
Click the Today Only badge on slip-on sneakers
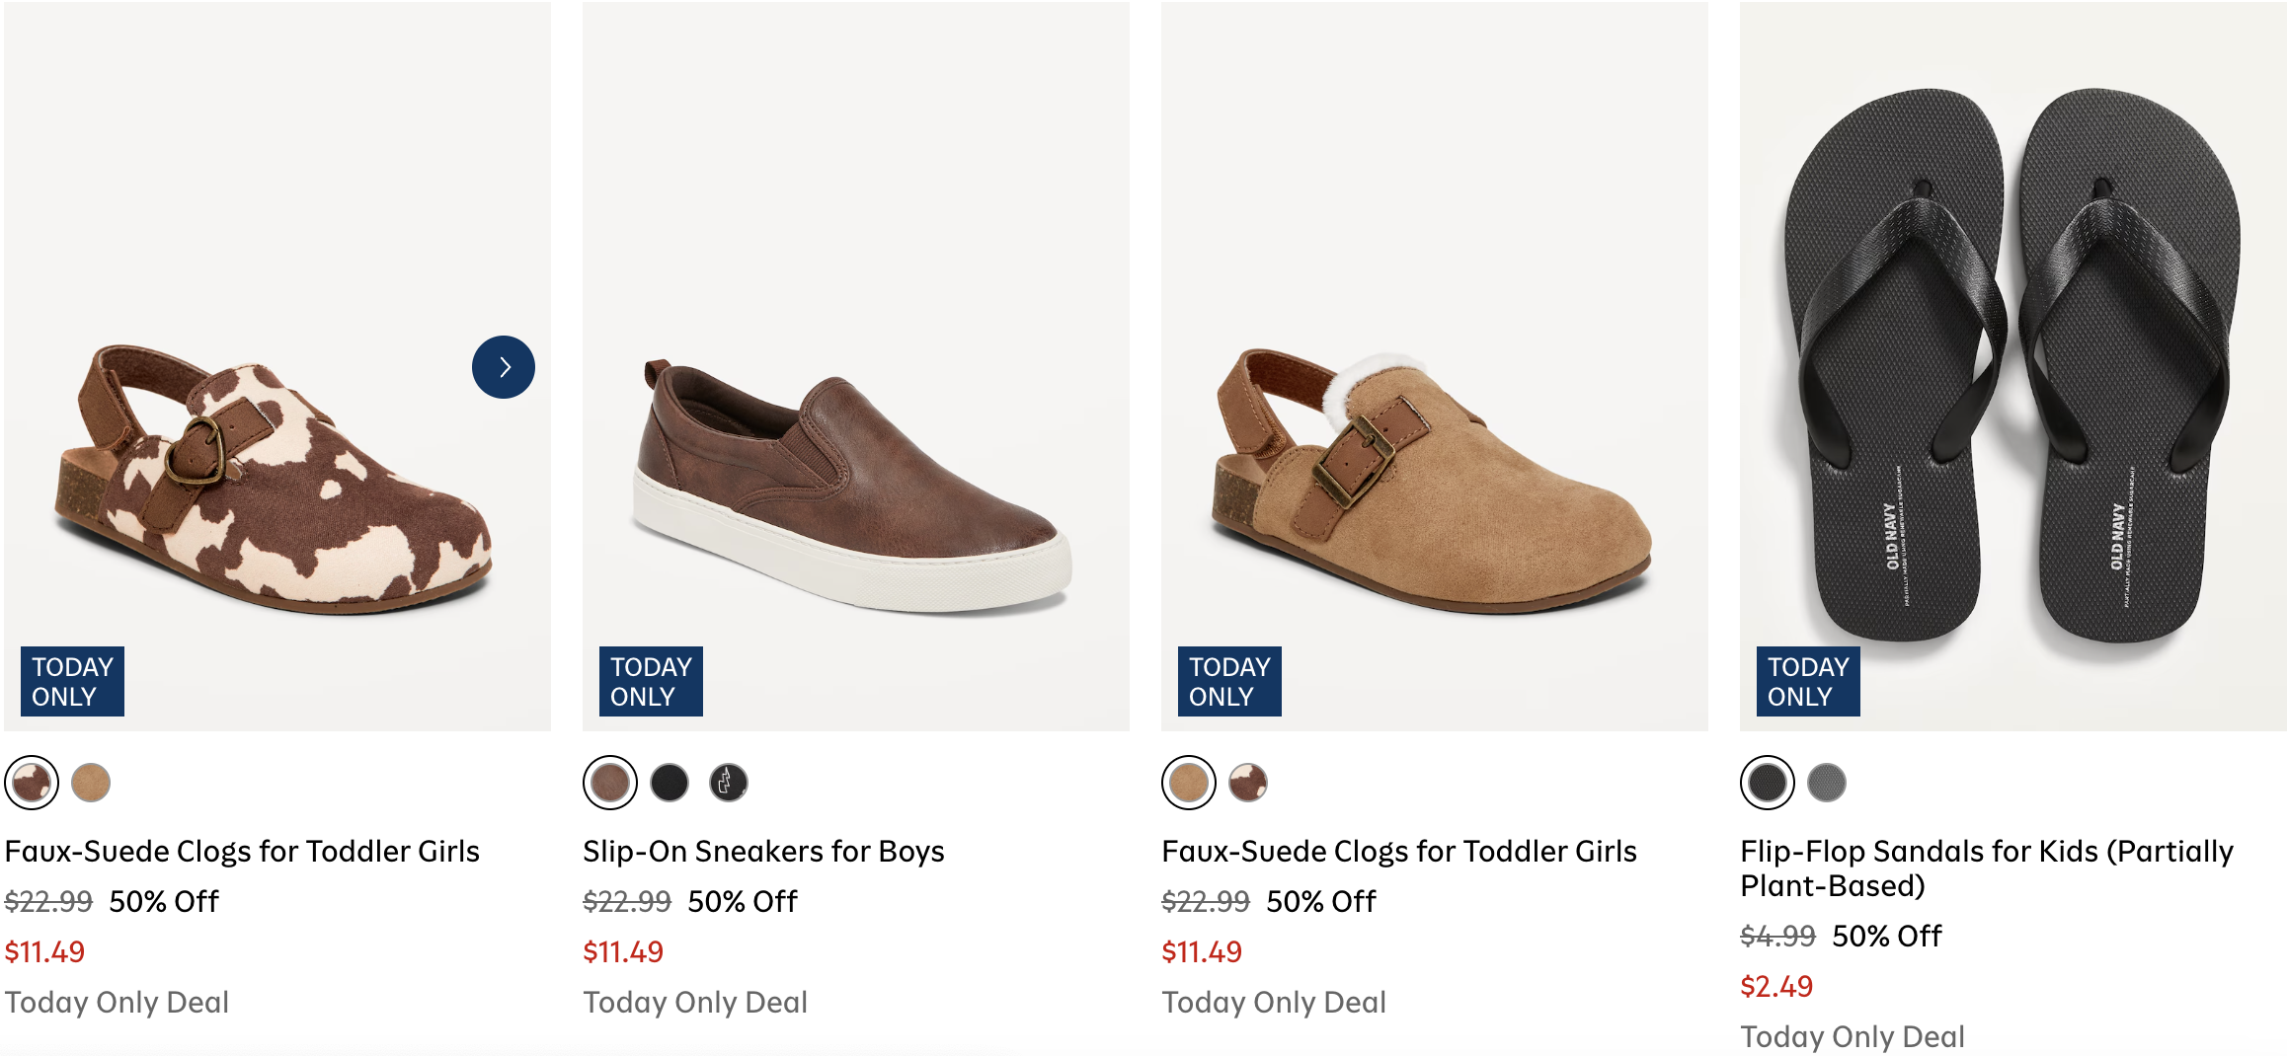click(651, 681)
